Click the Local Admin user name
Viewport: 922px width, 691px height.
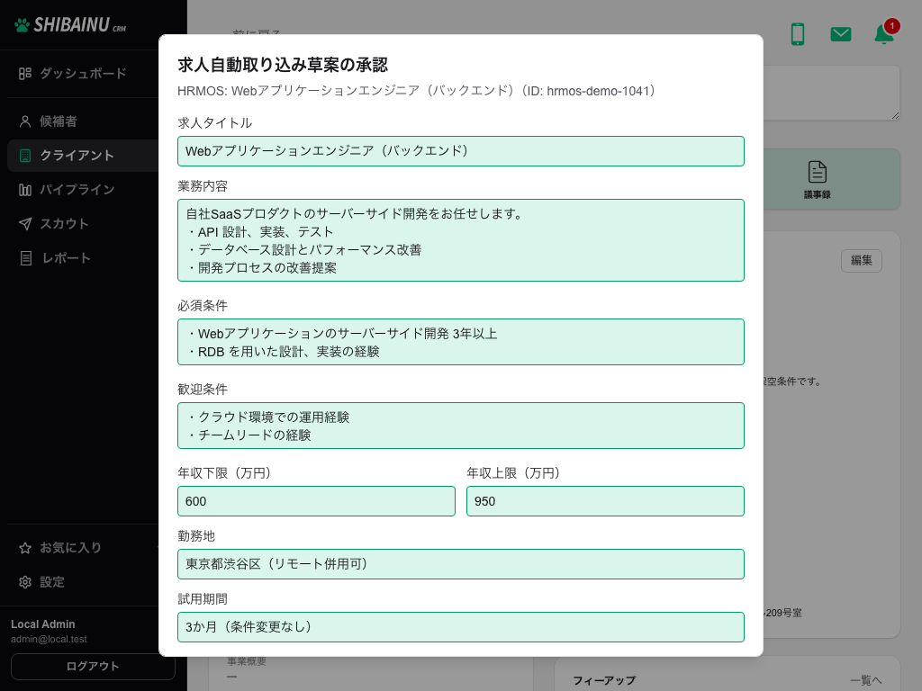(x=43, y=624)
